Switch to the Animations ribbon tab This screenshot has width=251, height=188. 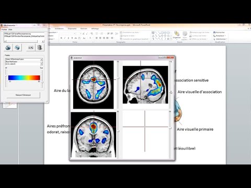point(59,29)
